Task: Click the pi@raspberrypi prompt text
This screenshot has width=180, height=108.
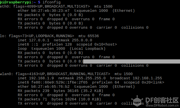Action: tap(15, 2)
